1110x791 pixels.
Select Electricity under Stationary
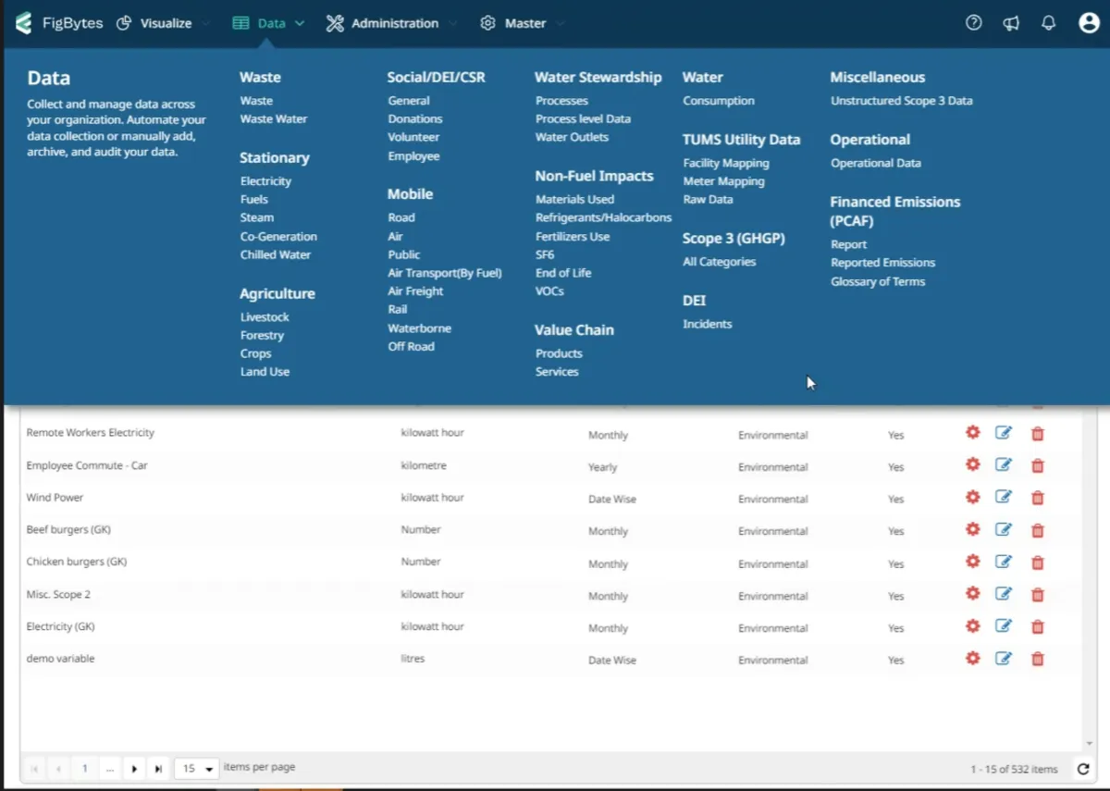265,181
